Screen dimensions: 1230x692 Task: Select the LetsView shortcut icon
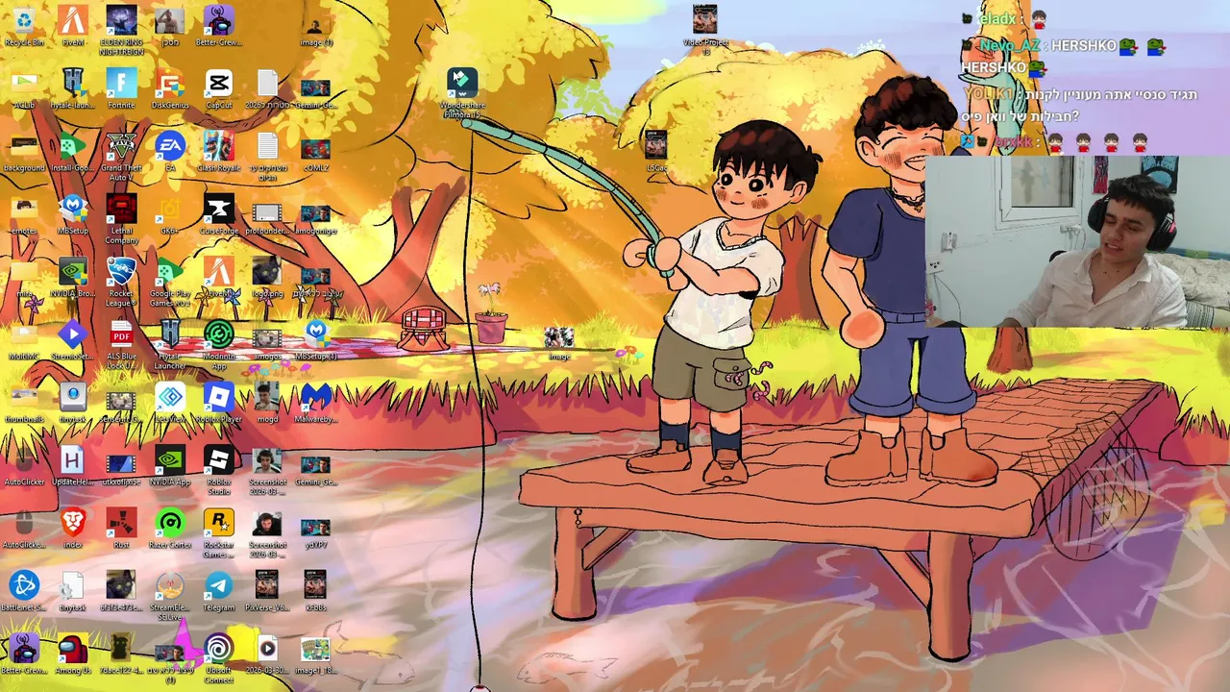click(170, 403)
